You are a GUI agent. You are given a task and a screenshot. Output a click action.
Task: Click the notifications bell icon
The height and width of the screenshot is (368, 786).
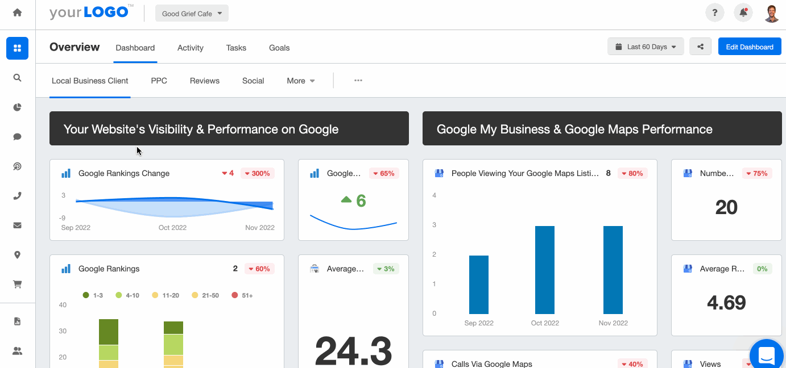coord(743,12)
